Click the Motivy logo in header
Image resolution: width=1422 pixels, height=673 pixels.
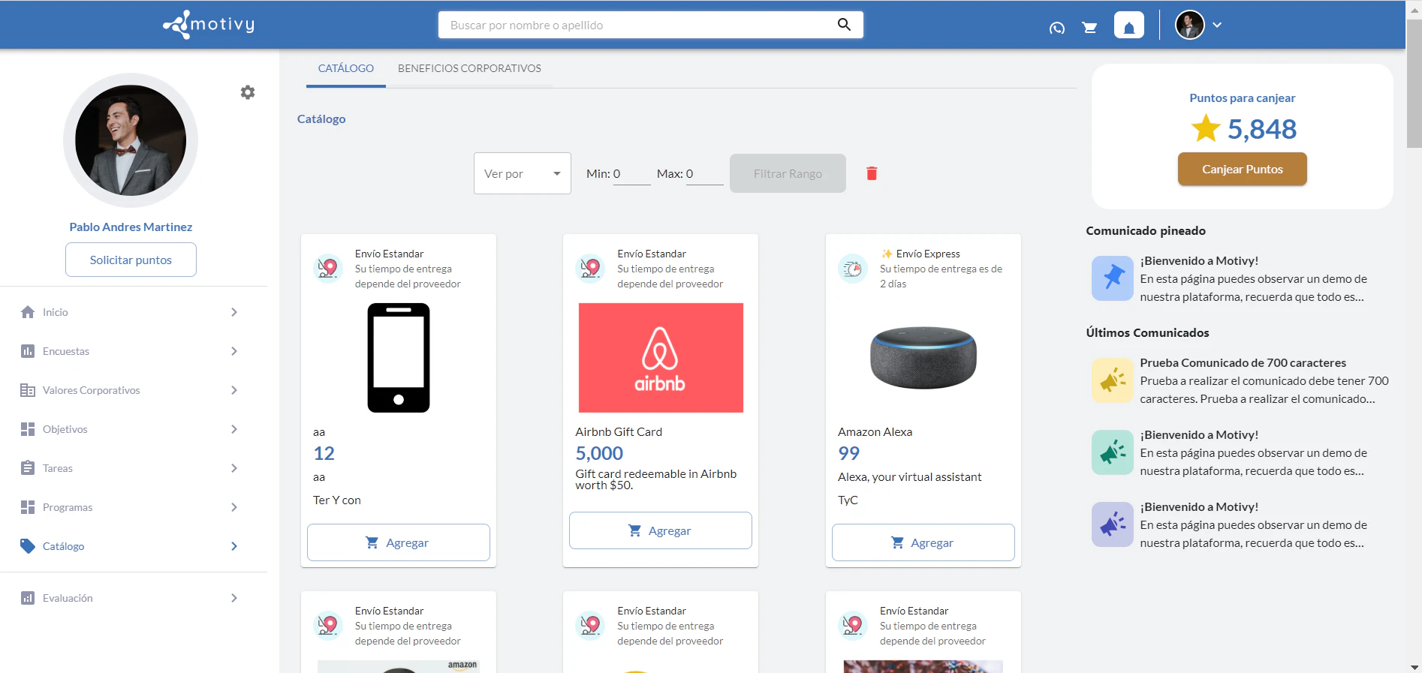[x=209, y=25]
